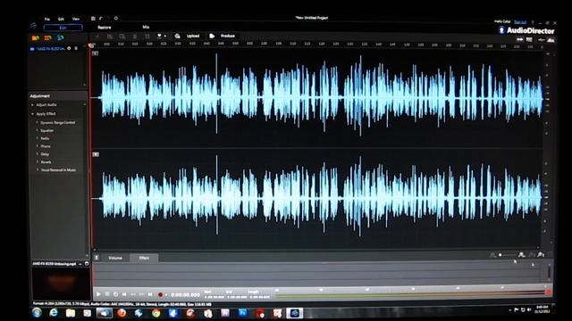Click the import media folder icon
572x321 pixels.
click(x=36, y=37)
